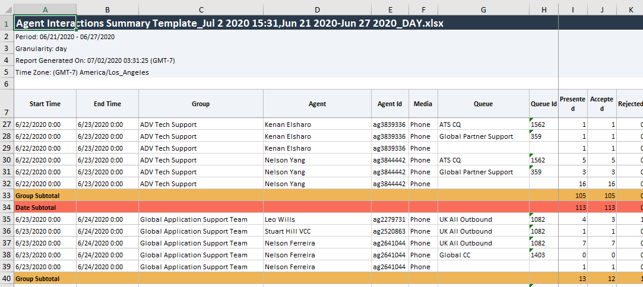Select row 33 header
This screenshot has width=643, height=287.
pos(7,195)
